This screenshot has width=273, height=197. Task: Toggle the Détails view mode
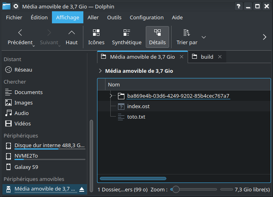tap(157, 37)
